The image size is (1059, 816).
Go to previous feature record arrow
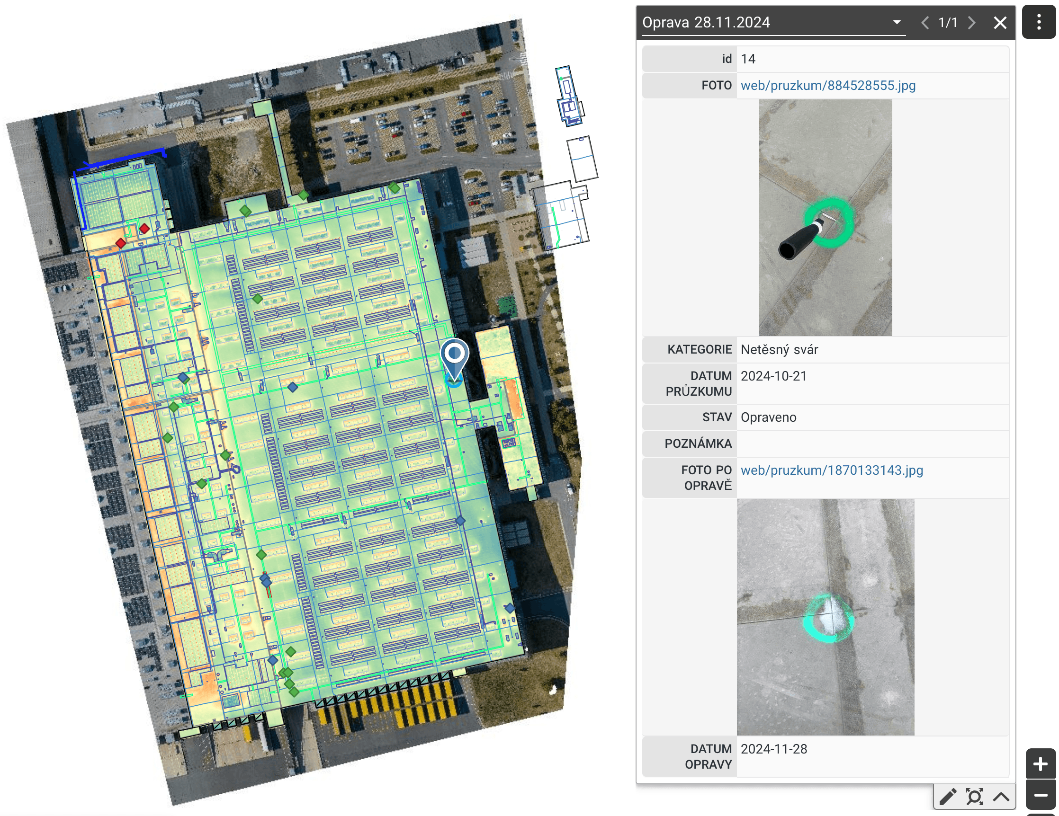[x=925, y=23]
